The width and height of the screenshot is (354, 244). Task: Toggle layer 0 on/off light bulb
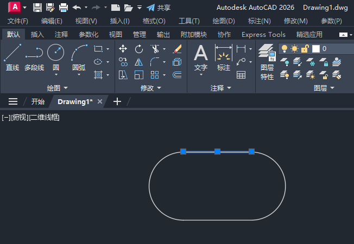(x=285, y=48)
